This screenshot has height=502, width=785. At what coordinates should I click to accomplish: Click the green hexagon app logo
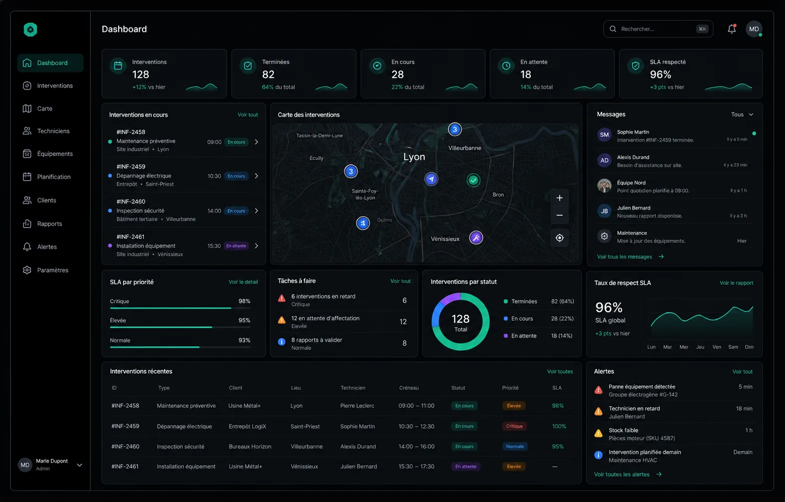click(31, 30)
